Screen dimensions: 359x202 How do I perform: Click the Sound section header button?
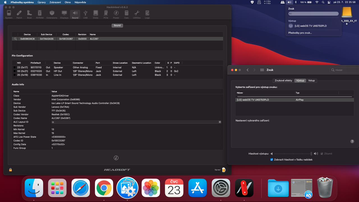tap(117, 26)
